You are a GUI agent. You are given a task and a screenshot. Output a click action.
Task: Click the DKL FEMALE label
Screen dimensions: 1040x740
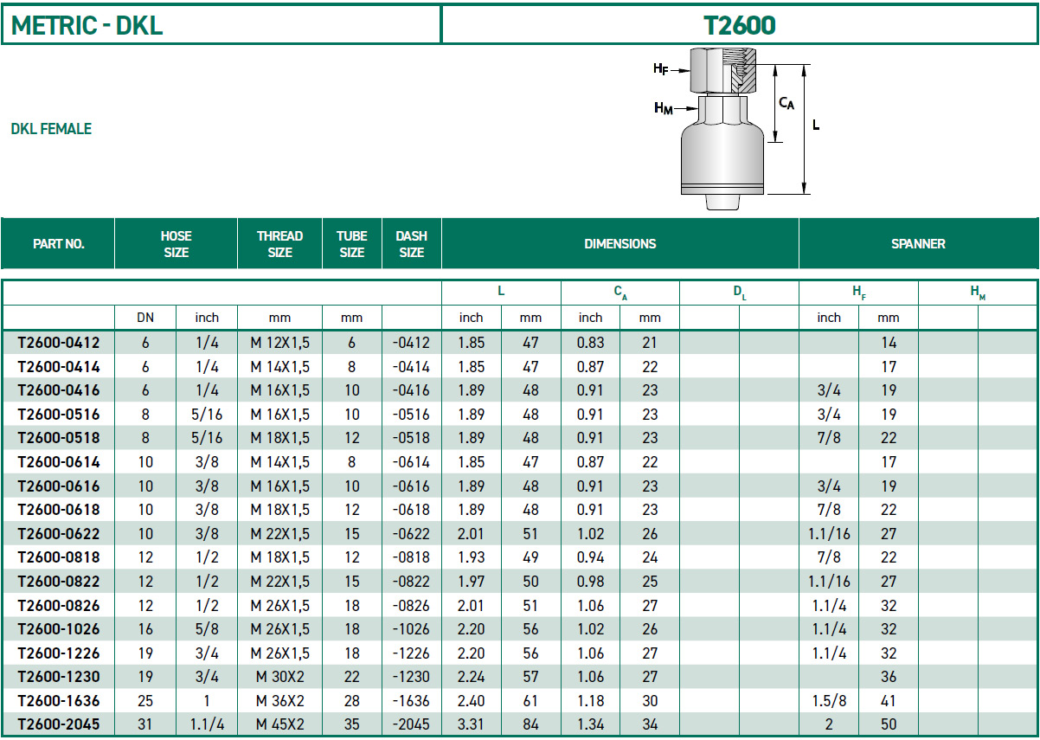(x=51, y=129)
